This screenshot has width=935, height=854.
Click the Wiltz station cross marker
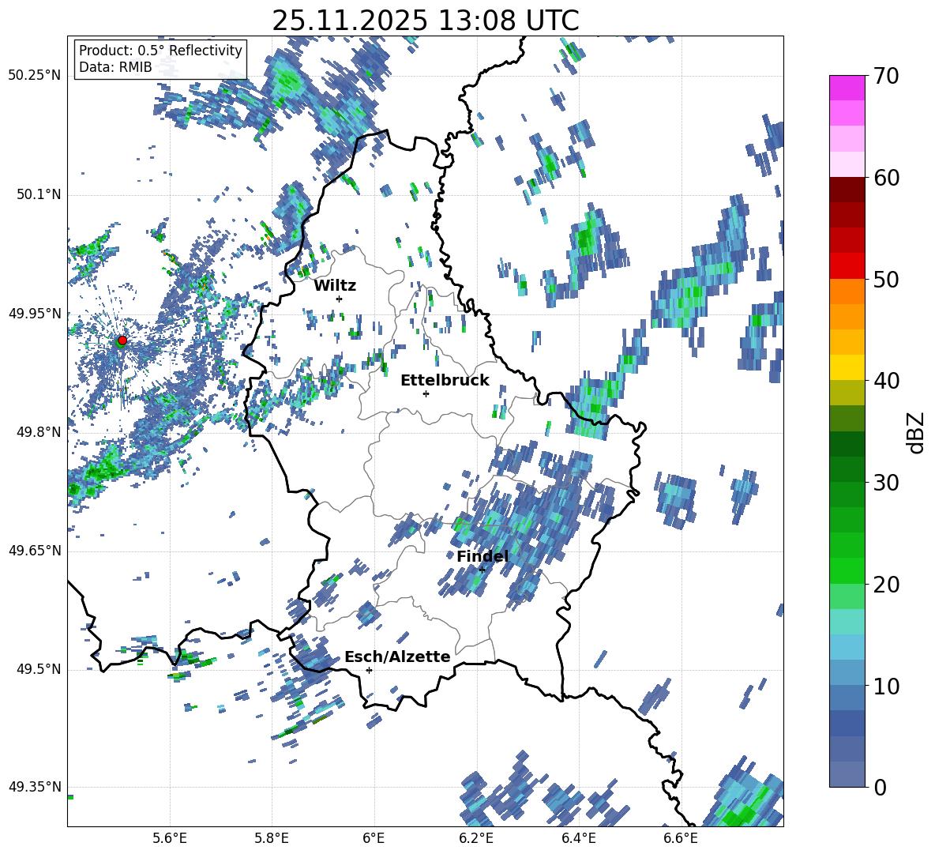(x=340, y=299)
